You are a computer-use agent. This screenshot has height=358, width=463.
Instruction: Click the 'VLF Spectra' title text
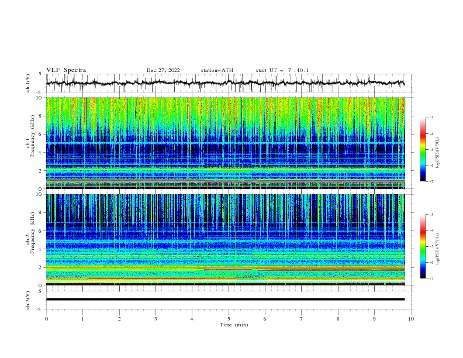(x=66, y=70)
